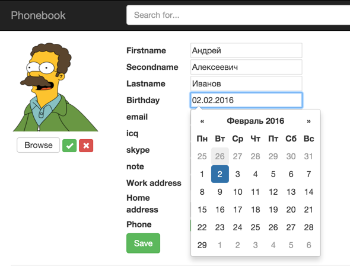This screenshot has width=350, height=270.
Task: Focus the Secondname field with Алексеевич
Action: (x=246, y=67)
